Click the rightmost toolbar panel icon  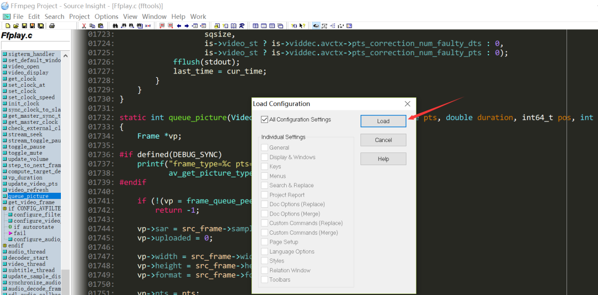[x=349, y=26]
